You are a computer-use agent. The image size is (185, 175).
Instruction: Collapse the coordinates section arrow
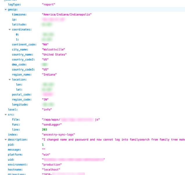(10, 29)
